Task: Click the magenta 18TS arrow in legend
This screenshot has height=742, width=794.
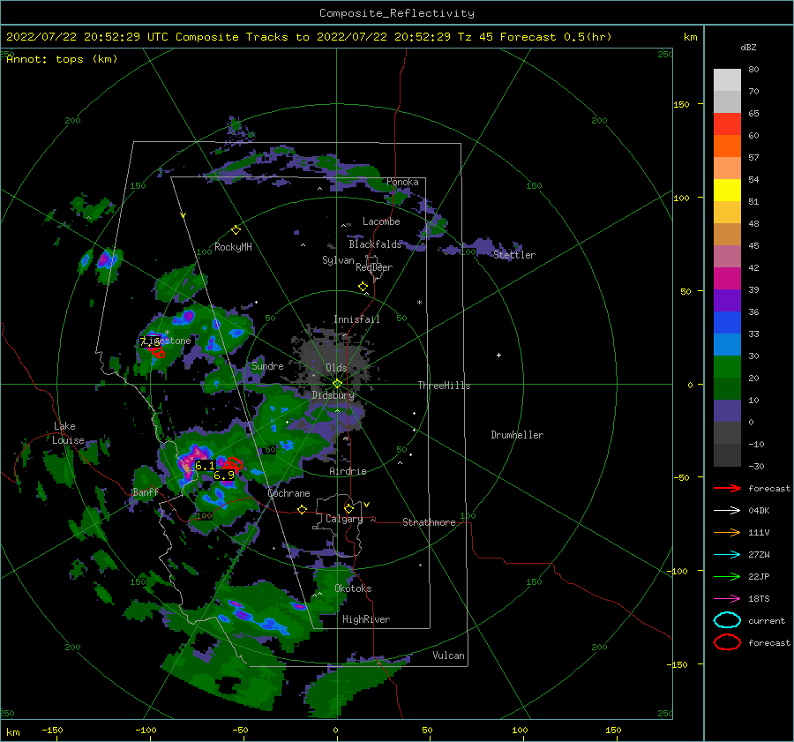Action: [727, 599]
